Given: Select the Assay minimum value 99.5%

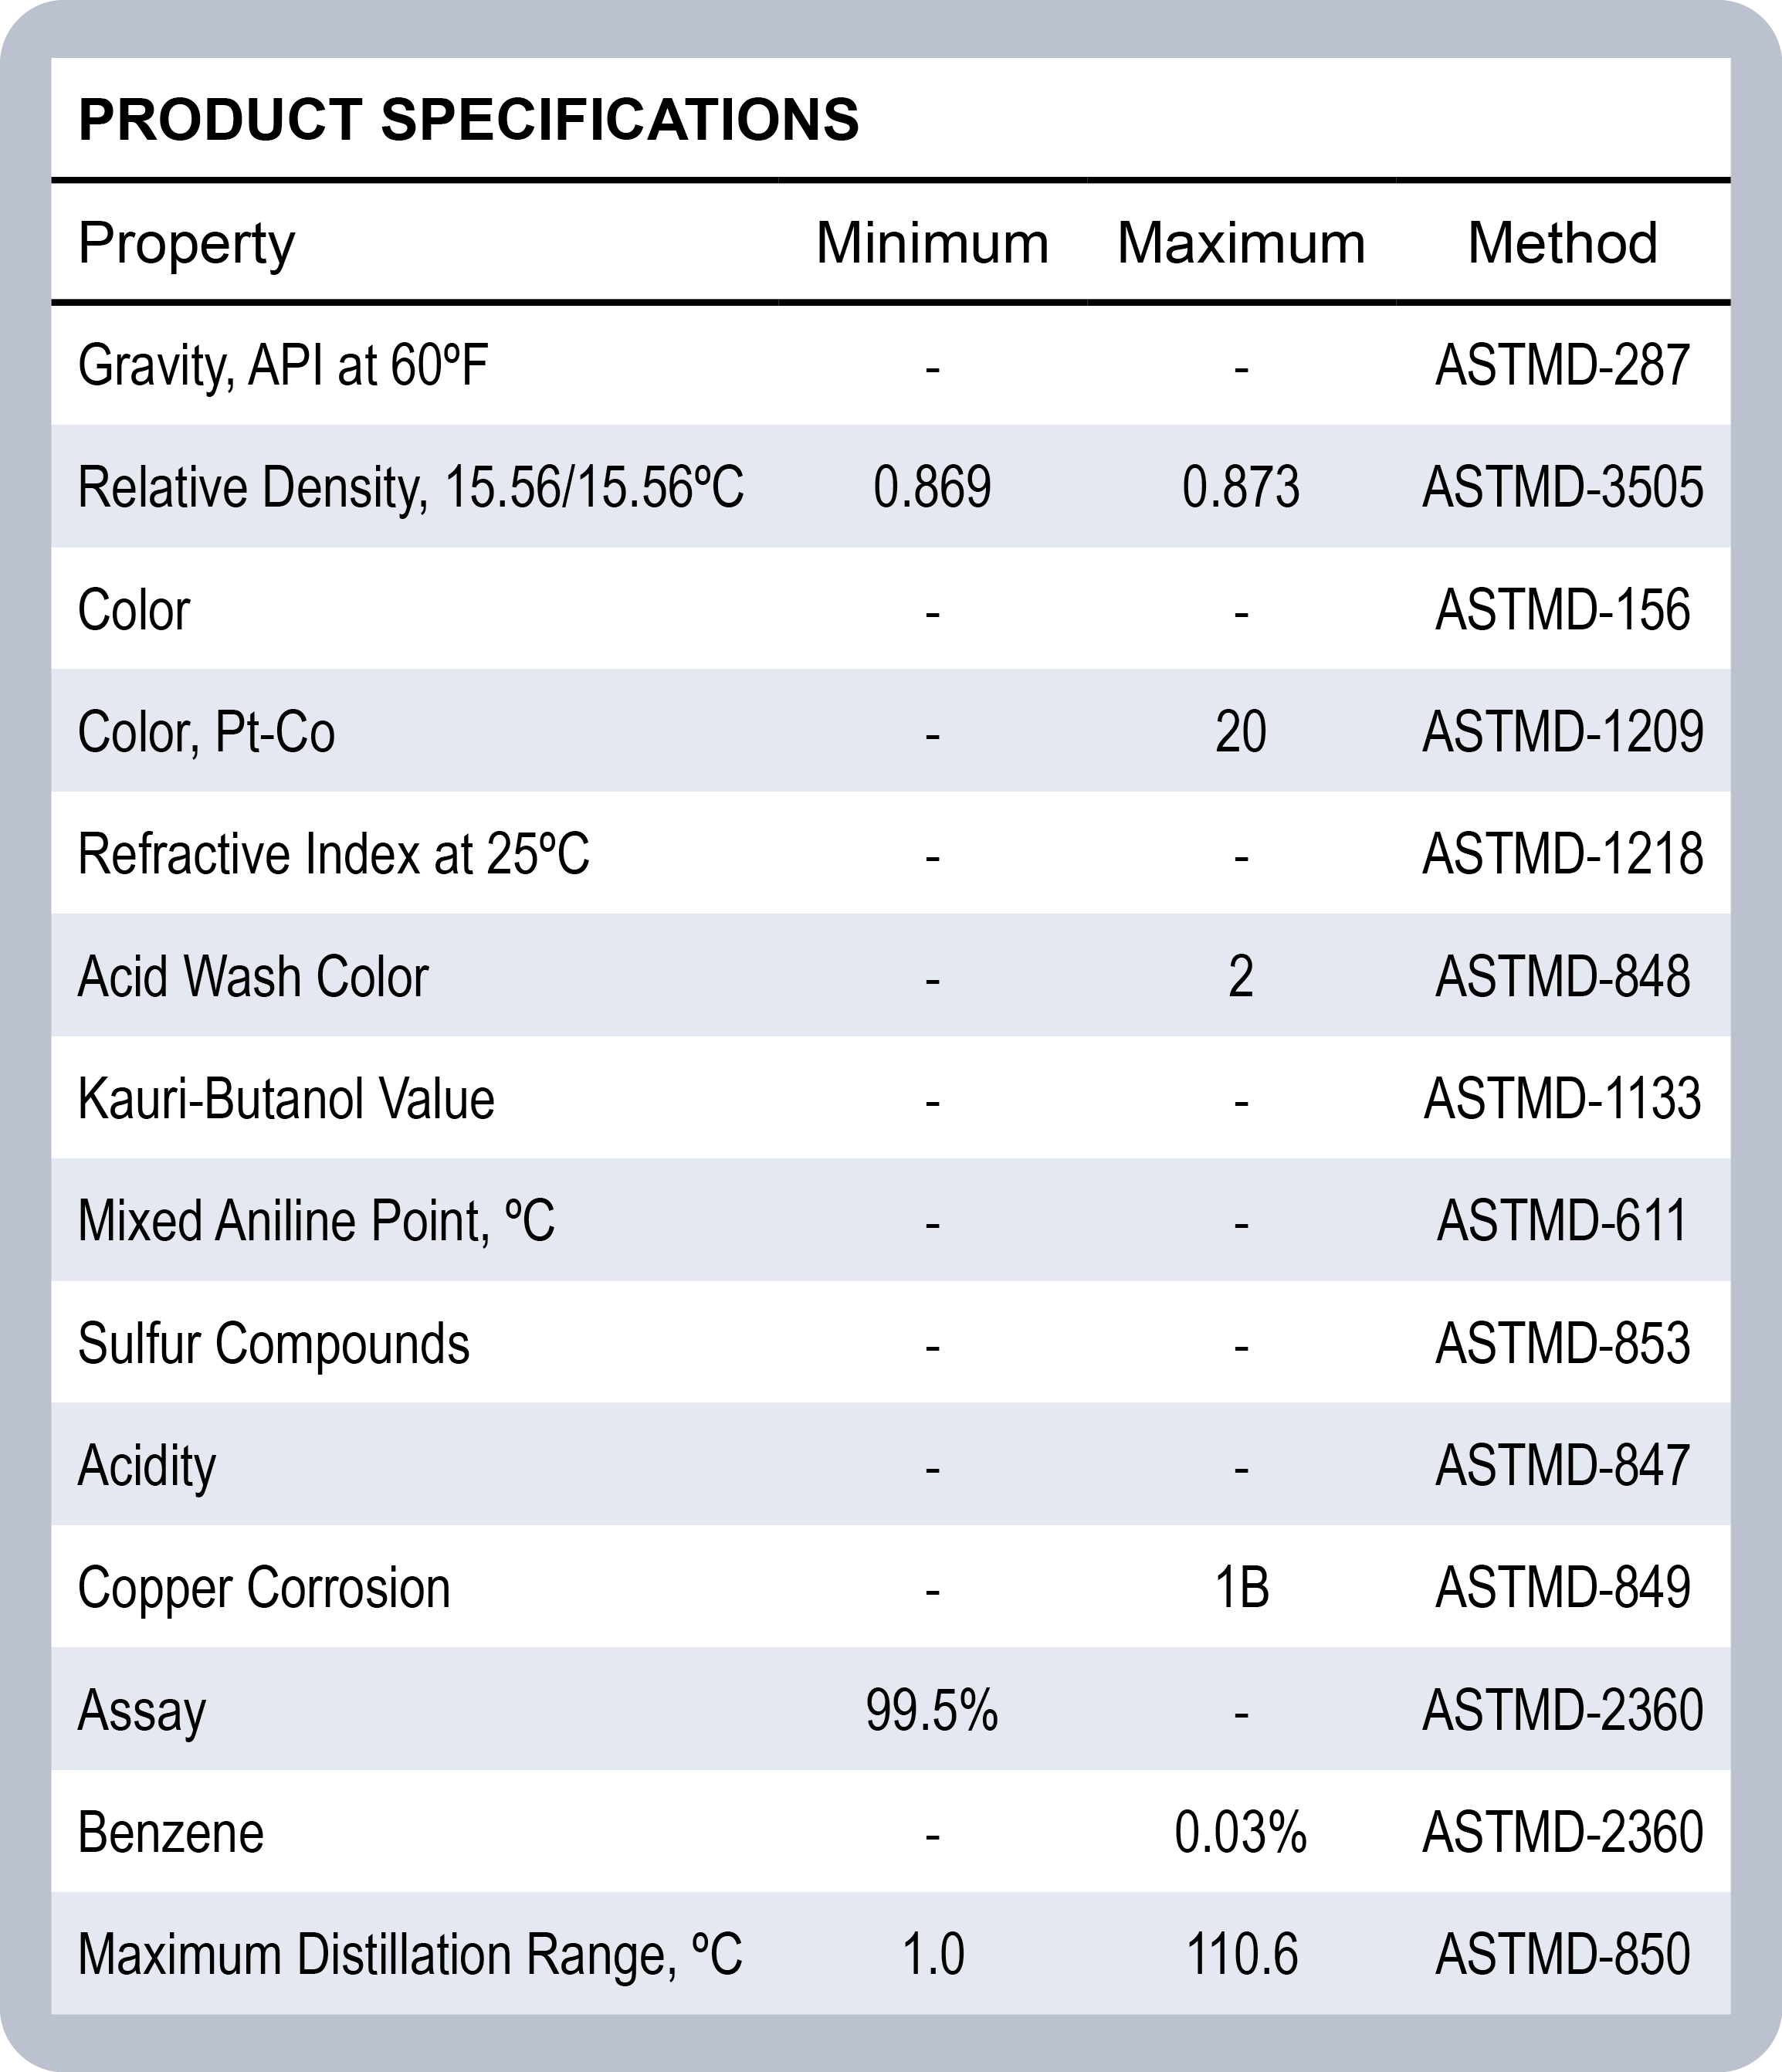Looking at the screenshot, I should click(932, 1710).
